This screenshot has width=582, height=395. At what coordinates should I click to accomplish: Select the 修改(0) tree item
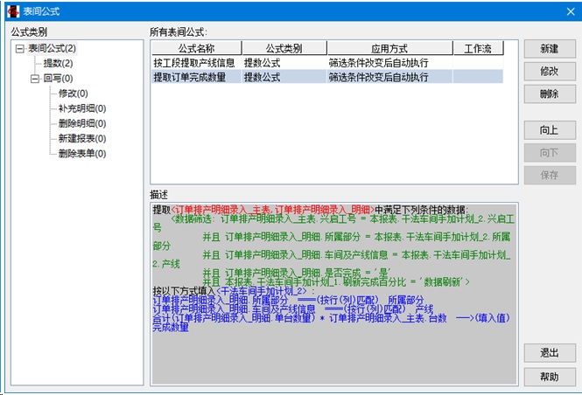pos(73,93)
